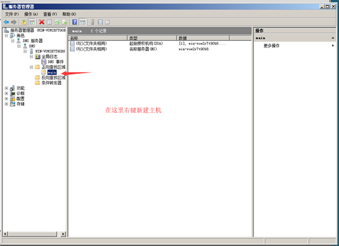Expand the 配置 tree node
Screen dimensions: 339x246
point(6,98)
